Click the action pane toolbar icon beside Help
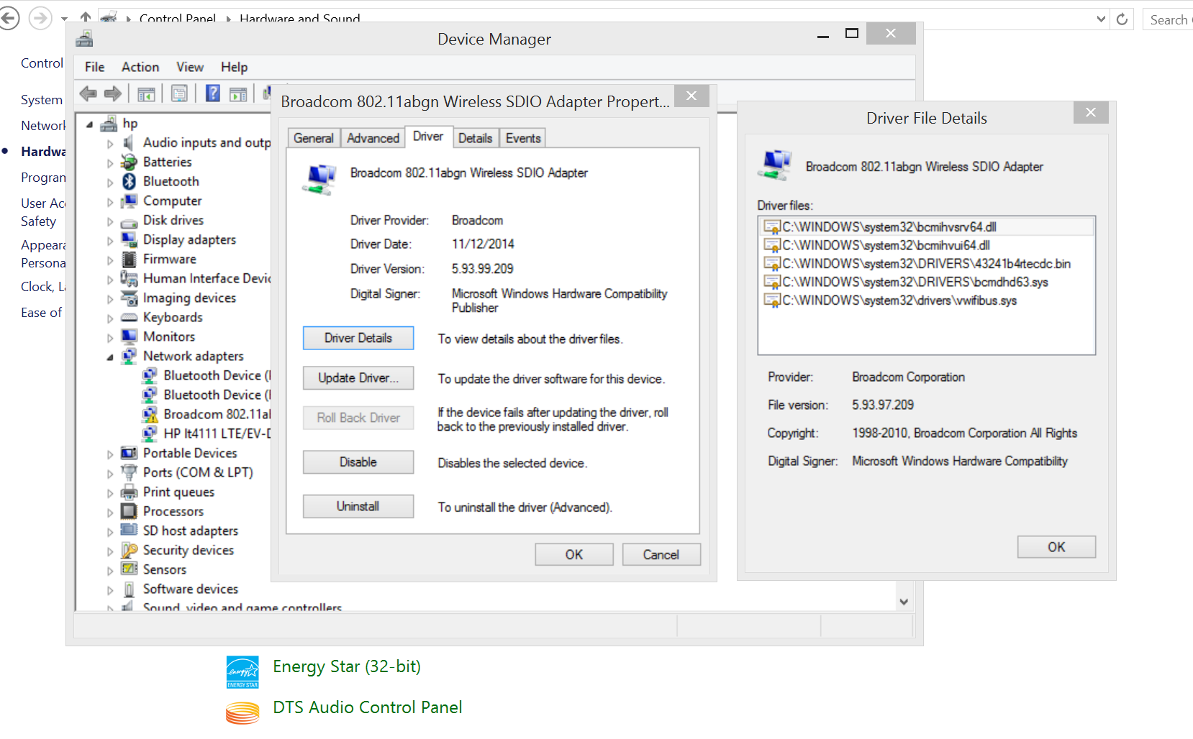Viewport: 1193px width, 739px height. tap(238, 93)
